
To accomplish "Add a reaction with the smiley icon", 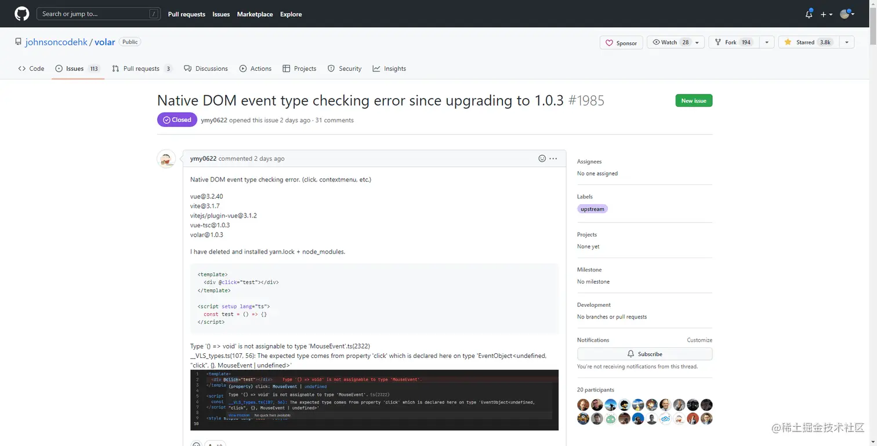I will [542, 158].
